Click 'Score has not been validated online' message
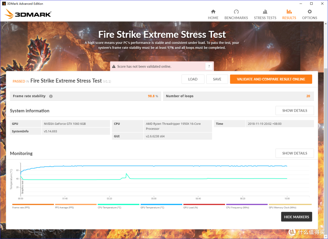Screen dimensions: 328x239 (144, 67)
